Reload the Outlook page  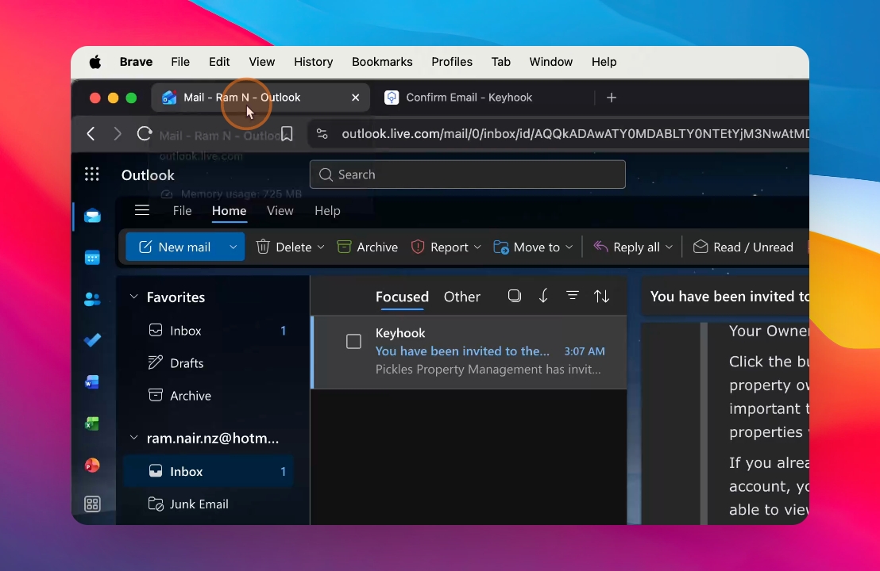pyautogui.click(x=145, y=134)
